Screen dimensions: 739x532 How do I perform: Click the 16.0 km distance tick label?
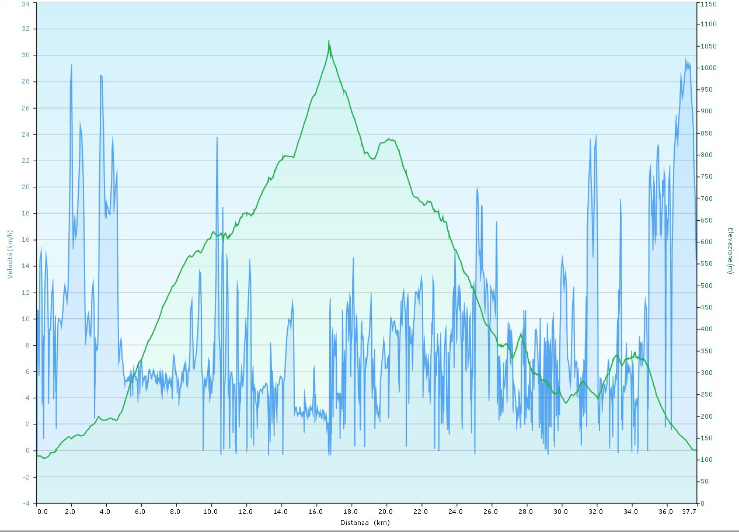pos(316,512)
